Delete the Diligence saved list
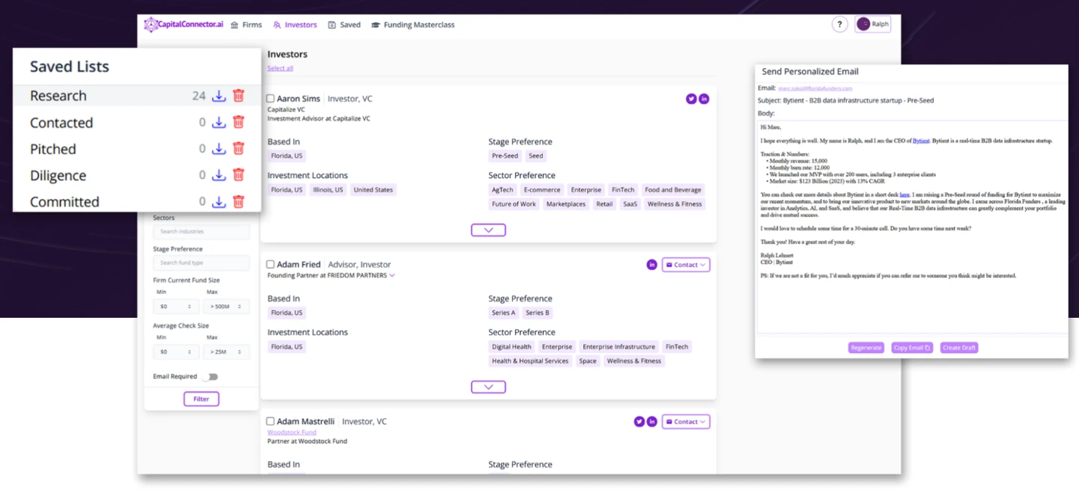 pyautogui.click(x=238, y=175)
